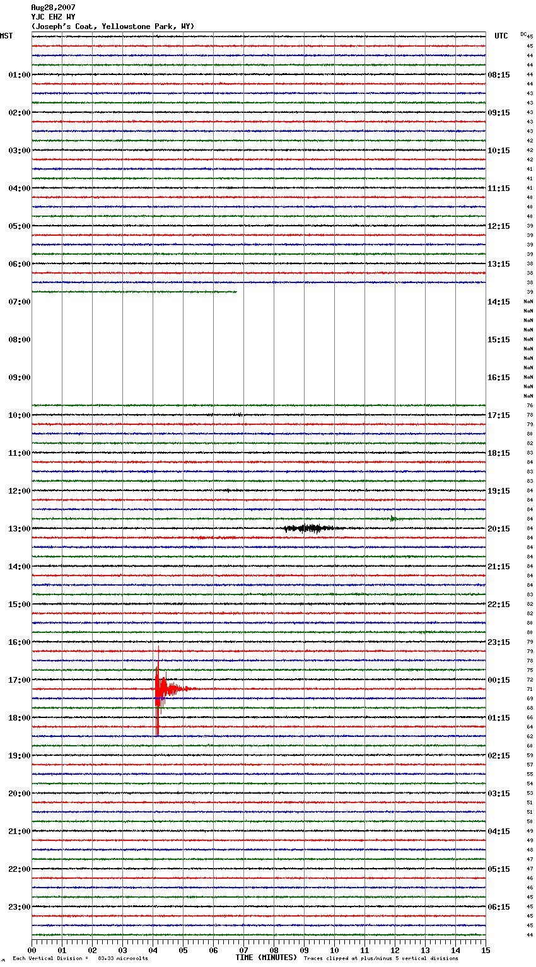Select the 18:00 MST time label

pos(19,718)
